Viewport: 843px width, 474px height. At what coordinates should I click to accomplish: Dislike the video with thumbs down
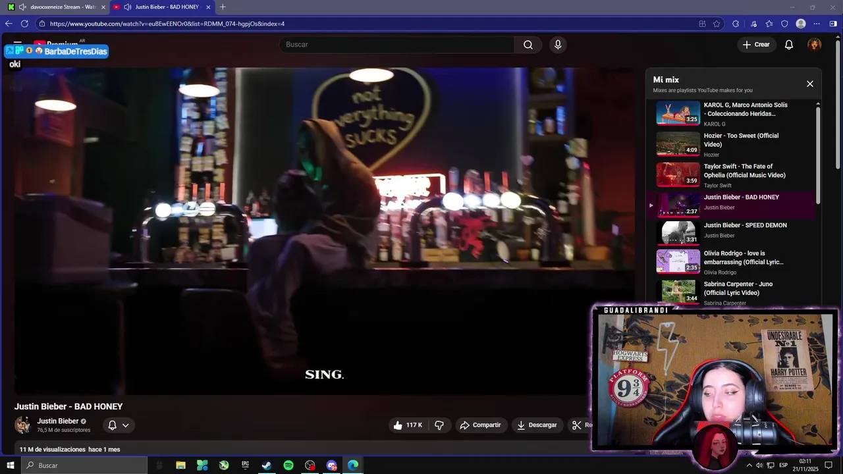click(439, 425)
